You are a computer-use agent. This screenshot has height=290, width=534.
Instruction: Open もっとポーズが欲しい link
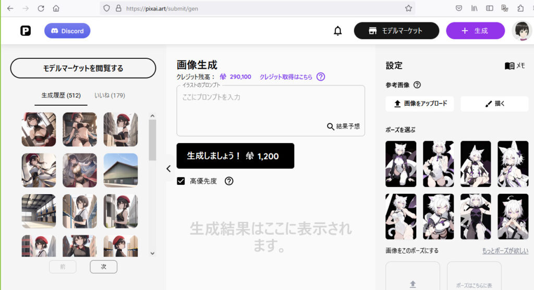tap(505, 251)
